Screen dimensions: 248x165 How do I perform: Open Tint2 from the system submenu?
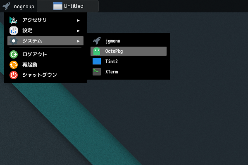129,61
